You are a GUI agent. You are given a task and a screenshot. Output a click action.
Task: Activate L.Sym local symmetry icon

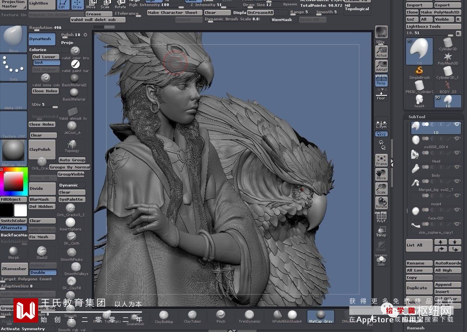point(381,124)
